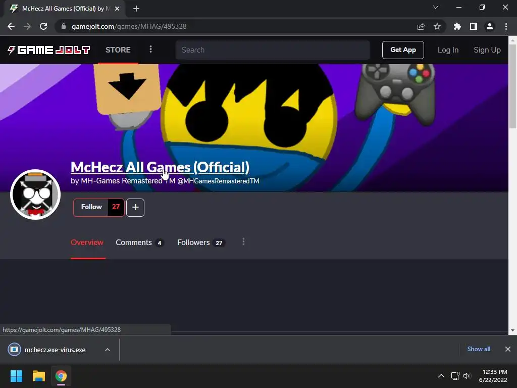Open the STORE navigation tab

(118, 50)
